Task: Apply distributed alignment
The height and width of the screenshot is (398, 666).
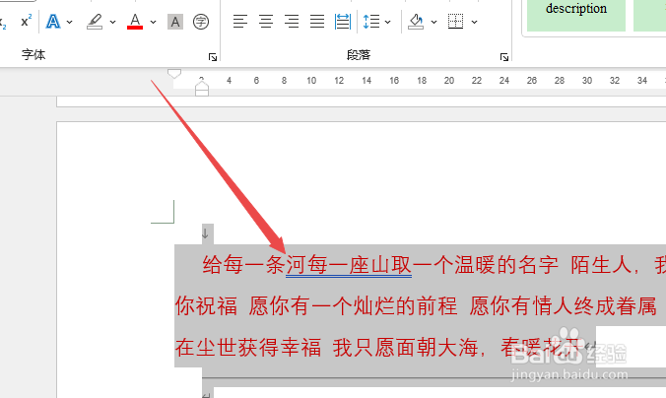Action: point(342,22)
